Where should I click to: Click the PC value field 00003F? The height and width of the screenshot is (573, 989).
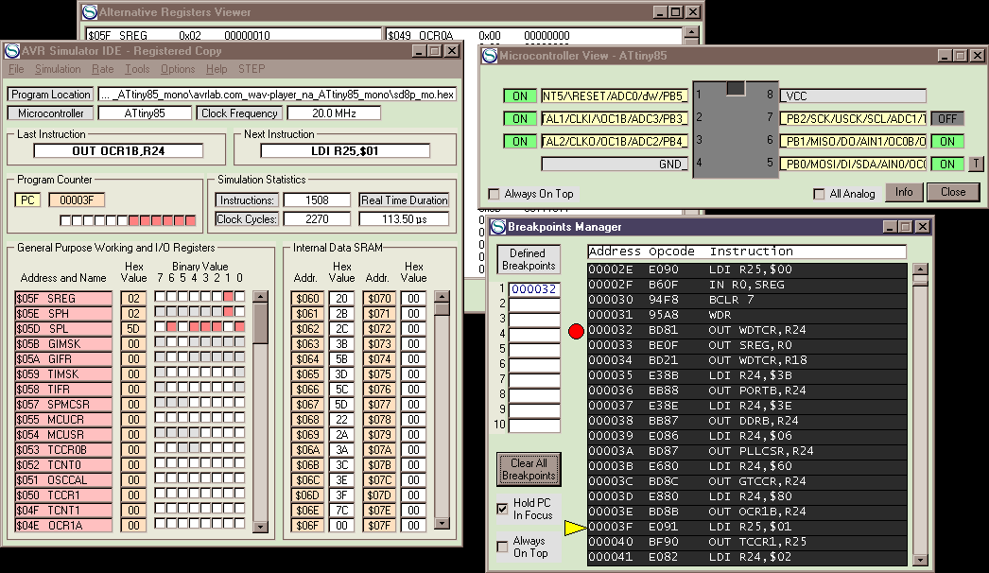(77, 200)
